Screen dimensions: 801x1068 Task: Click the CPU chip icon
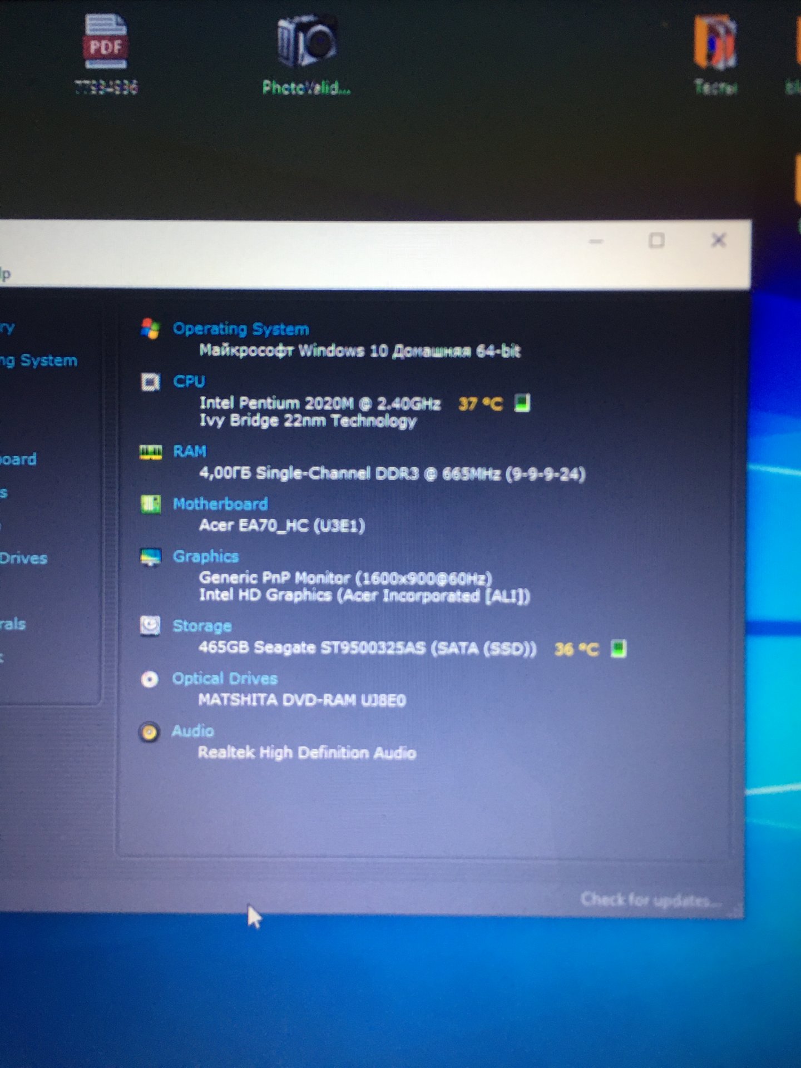(150, 382)
